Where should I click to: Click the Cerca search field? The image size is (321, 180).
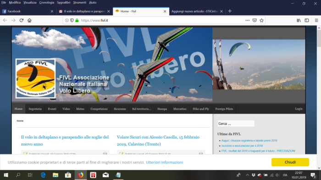[236, 123]
